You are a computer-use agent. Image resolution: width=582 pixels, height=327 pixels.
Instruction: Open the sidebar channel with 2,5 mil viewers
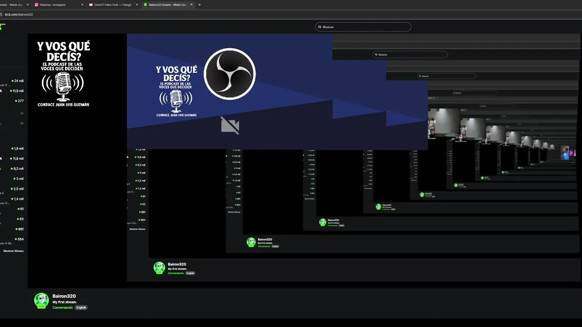click(x=12, y=188)
